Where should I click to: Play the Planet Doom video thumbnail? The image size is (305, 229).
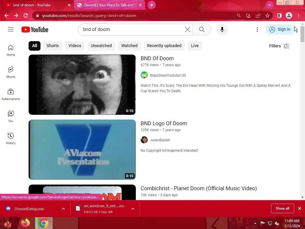(x=82, y=192)
